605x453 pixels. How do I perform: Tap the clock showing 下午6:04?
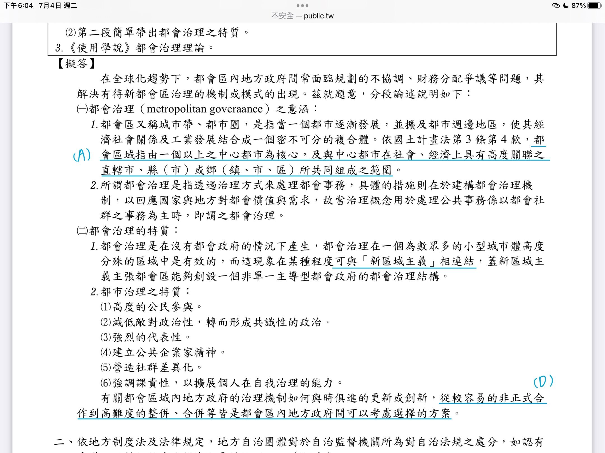tap(18, 5)
